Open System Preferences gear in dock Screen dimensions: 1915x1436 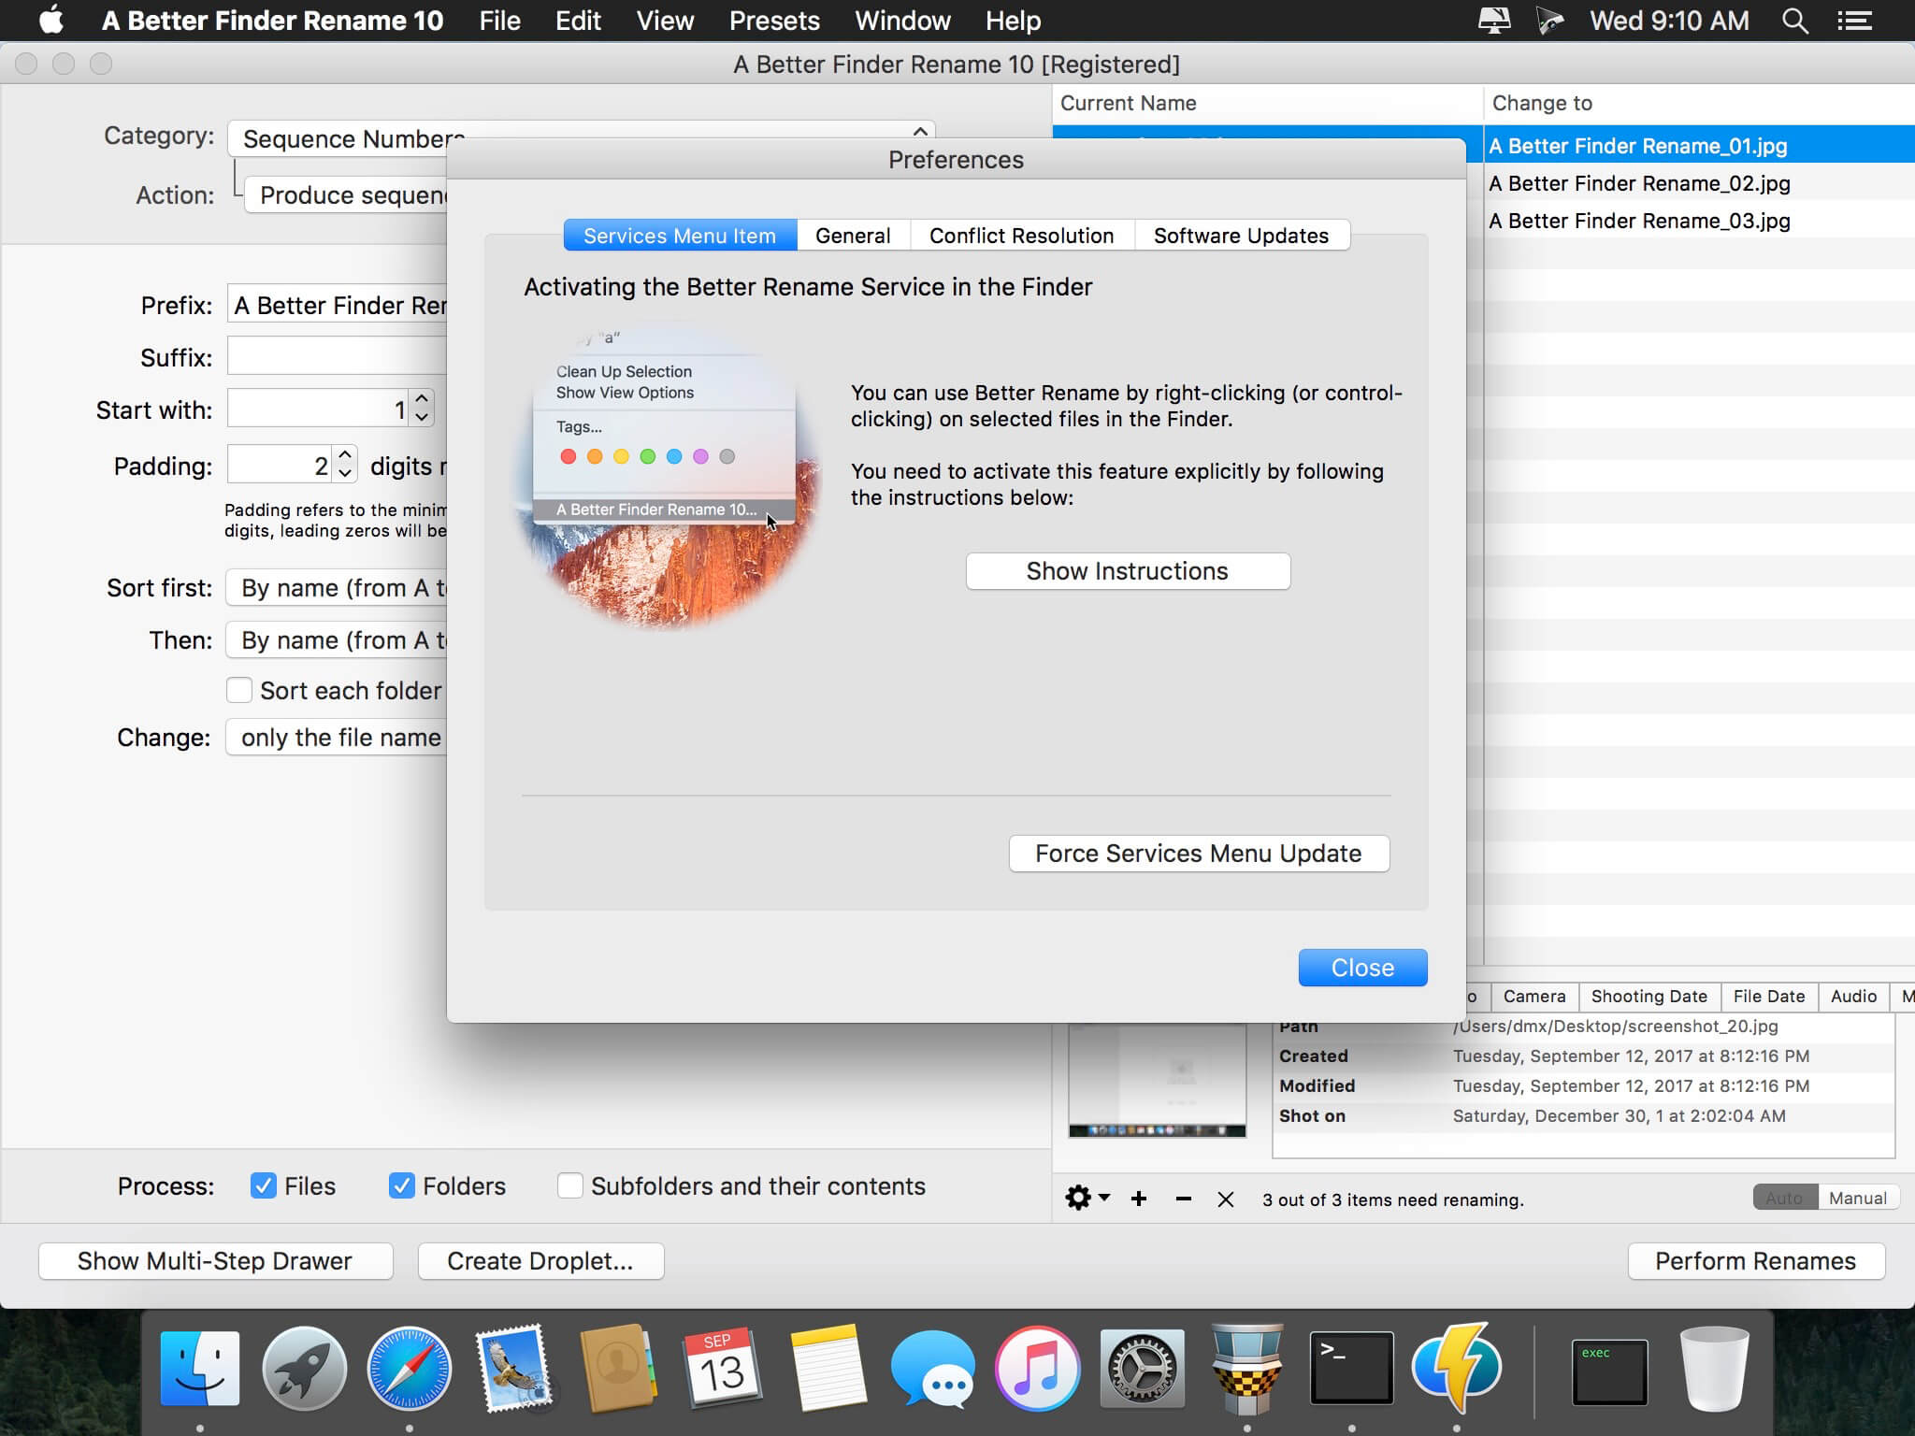click(1142, 1367)
